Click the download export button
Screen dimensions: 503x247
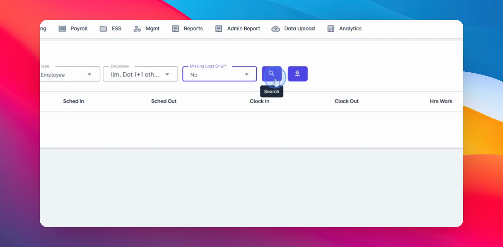point(297,74)
